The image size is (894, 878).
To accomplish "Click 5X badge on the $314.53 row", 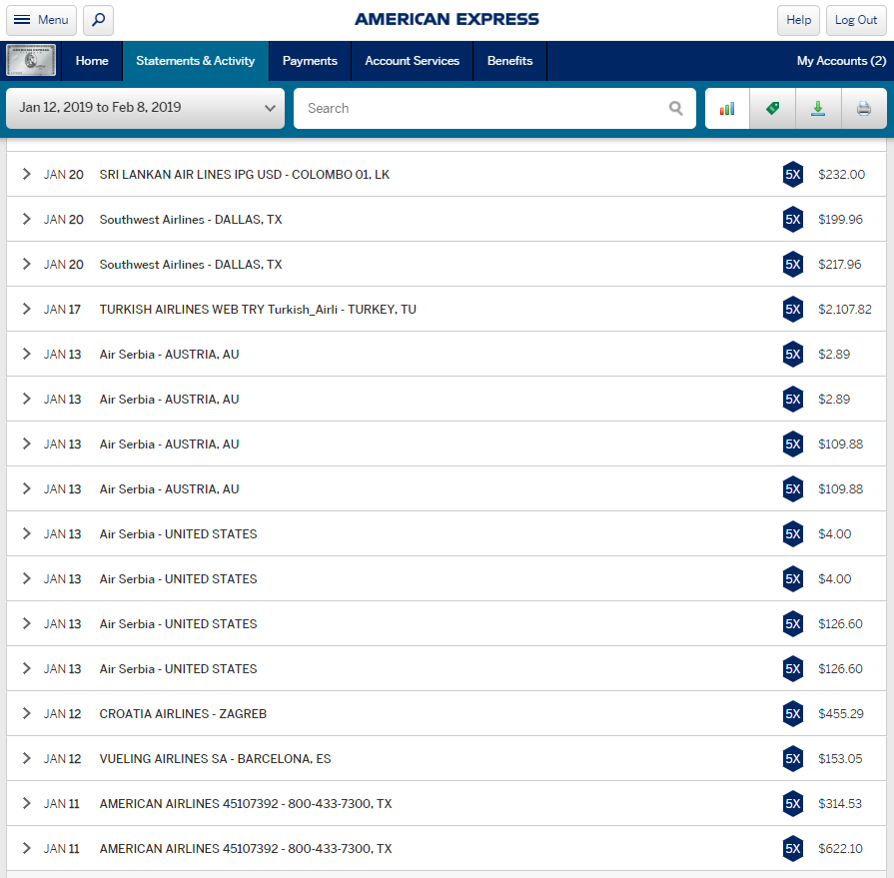I will pos(792,803).
